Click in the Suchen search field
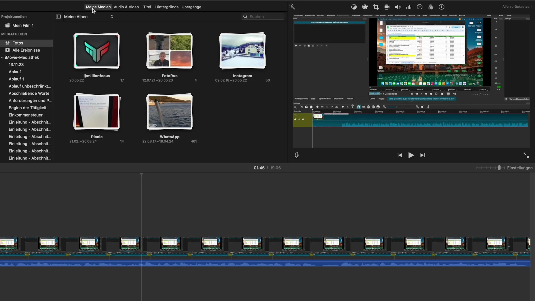This screenshot has height=301, width=535. (x=263, y=17)
